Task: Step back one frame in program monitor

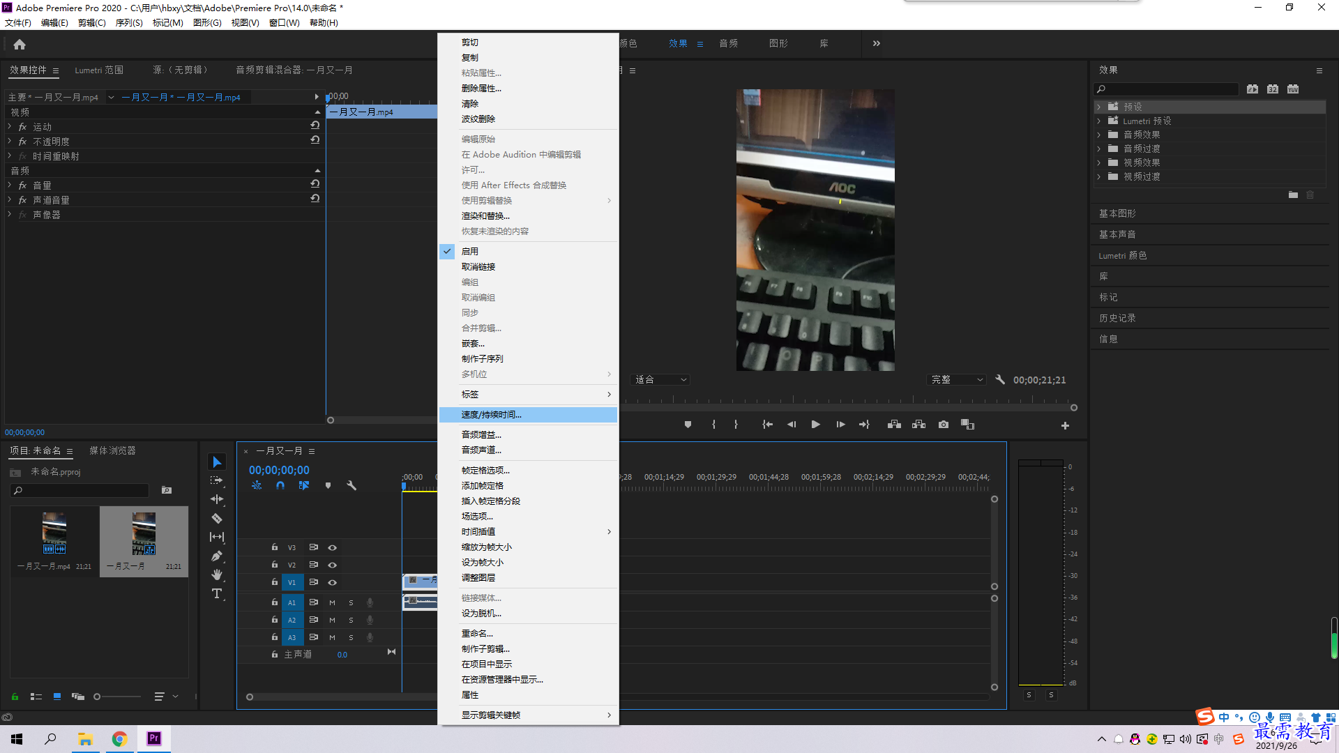Action: click(792, 425)
